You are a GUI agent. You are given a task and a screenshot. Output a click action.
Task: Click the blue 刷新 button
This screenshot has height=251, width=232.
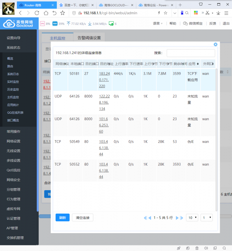click(x=62, y=217)
